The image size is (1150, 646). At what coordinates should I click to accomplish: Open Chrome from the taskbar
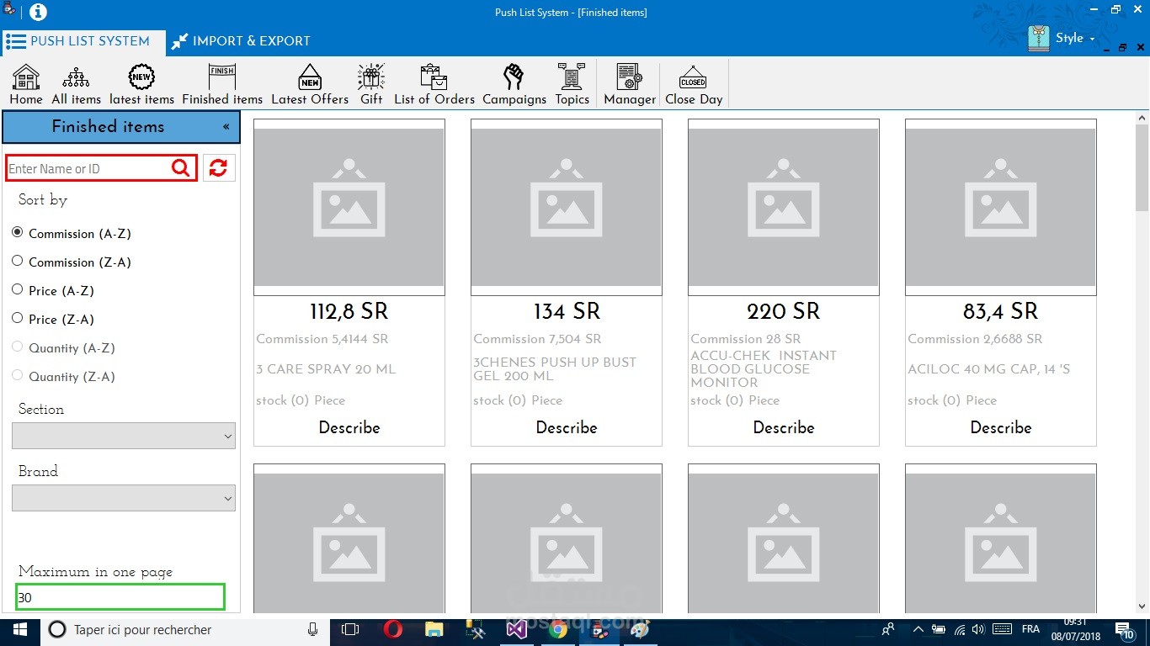click(557, 629)
